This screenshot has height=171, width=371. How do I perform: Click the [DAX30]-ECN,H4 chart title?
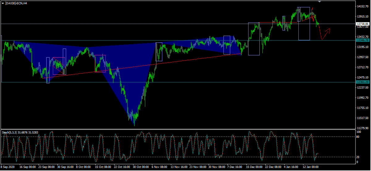click(16, 3)
